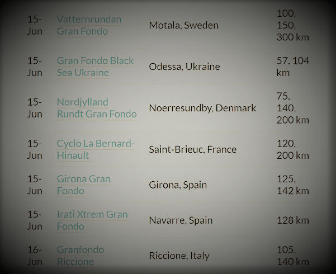This screenshot has width=336, height=274.
Task: Follow the Cyclo La Bernard-Hinault link
Action: 95,149
